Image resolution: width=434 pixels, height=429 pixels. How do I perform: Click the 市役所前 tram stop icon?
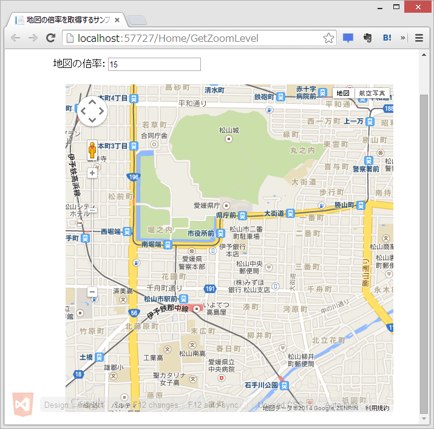click(220, 234)
